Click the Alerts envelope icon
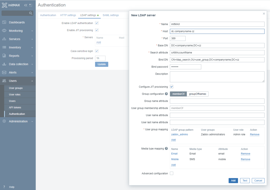Screen dimensions: 270x190 (x=4, y=72)
